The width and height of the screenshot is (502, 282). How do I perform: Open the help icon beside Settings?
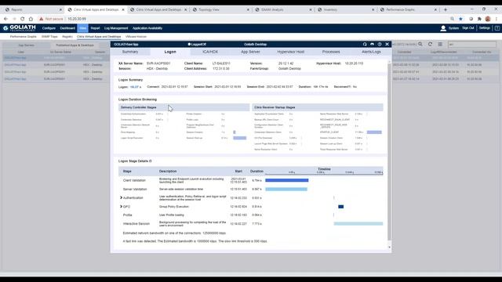point(497,28)
